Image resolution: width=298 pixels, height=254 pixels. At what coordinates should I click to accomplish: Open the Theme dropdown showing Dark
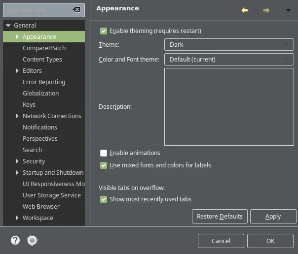(x=229, y=44)
